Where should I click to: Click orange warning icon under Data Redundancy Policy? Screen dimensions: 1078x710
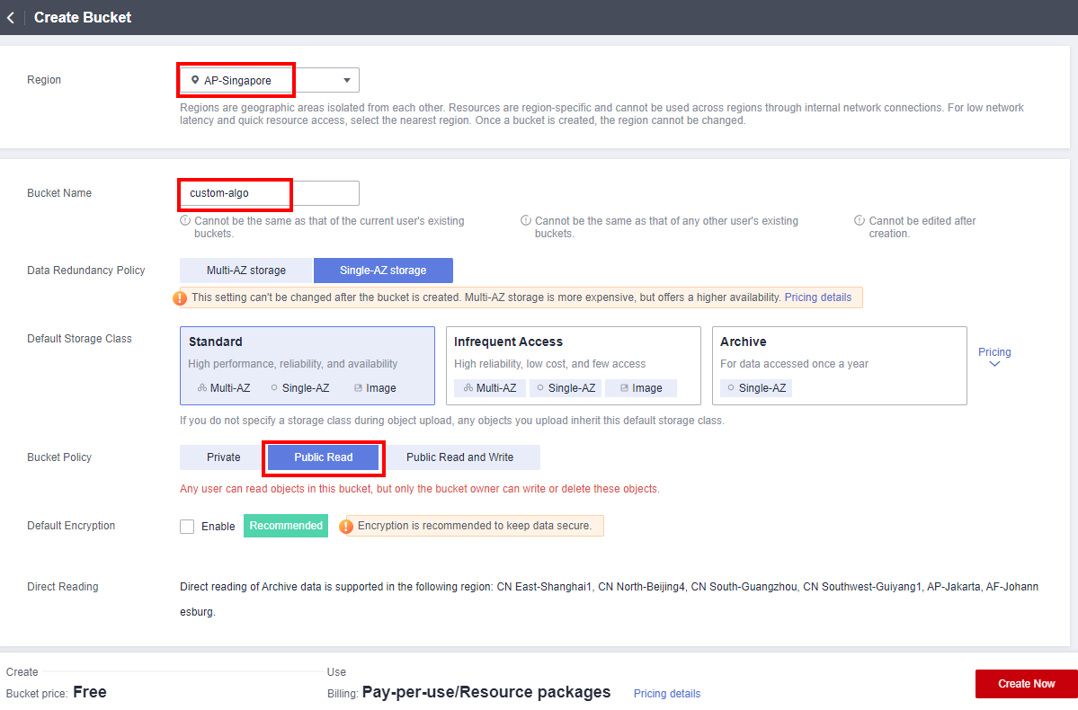point(181,297)
